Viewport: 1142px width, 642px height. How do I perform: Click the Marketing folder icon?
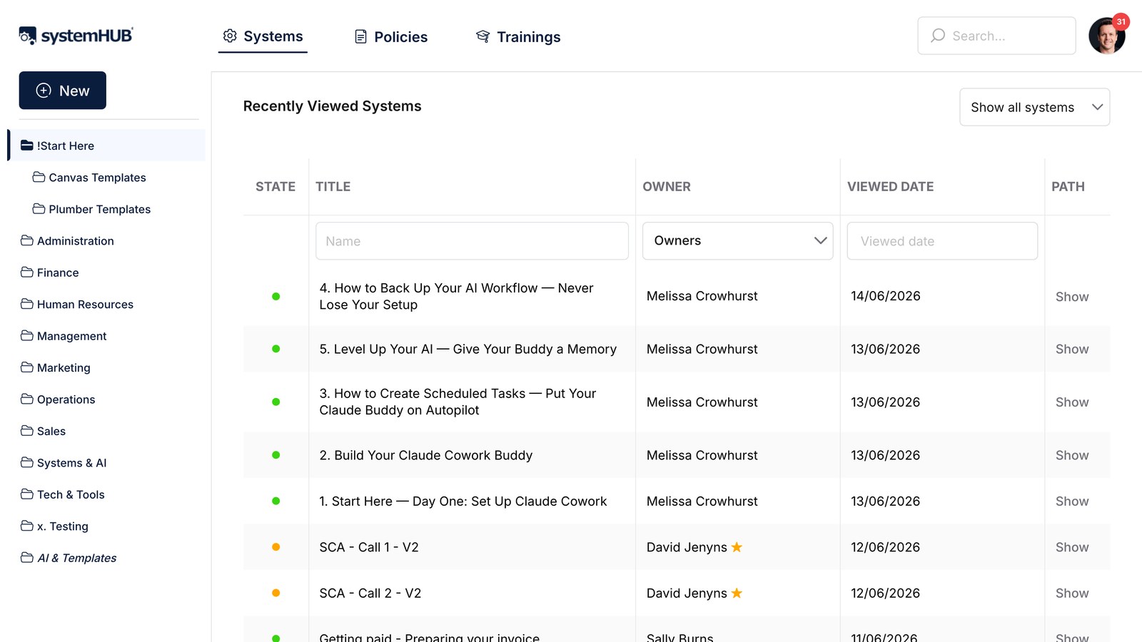point(27,367)
